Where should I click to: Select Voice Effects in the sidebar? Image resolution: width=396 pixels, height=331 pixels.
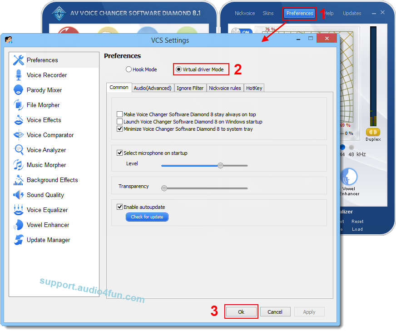click(44, 120)
